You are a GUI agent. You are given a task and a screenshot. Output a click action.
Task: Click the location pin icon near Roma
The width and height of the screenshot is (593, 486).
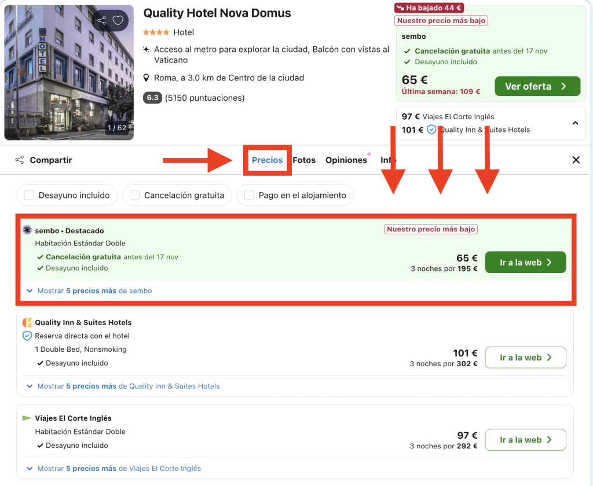coord(147,78)
